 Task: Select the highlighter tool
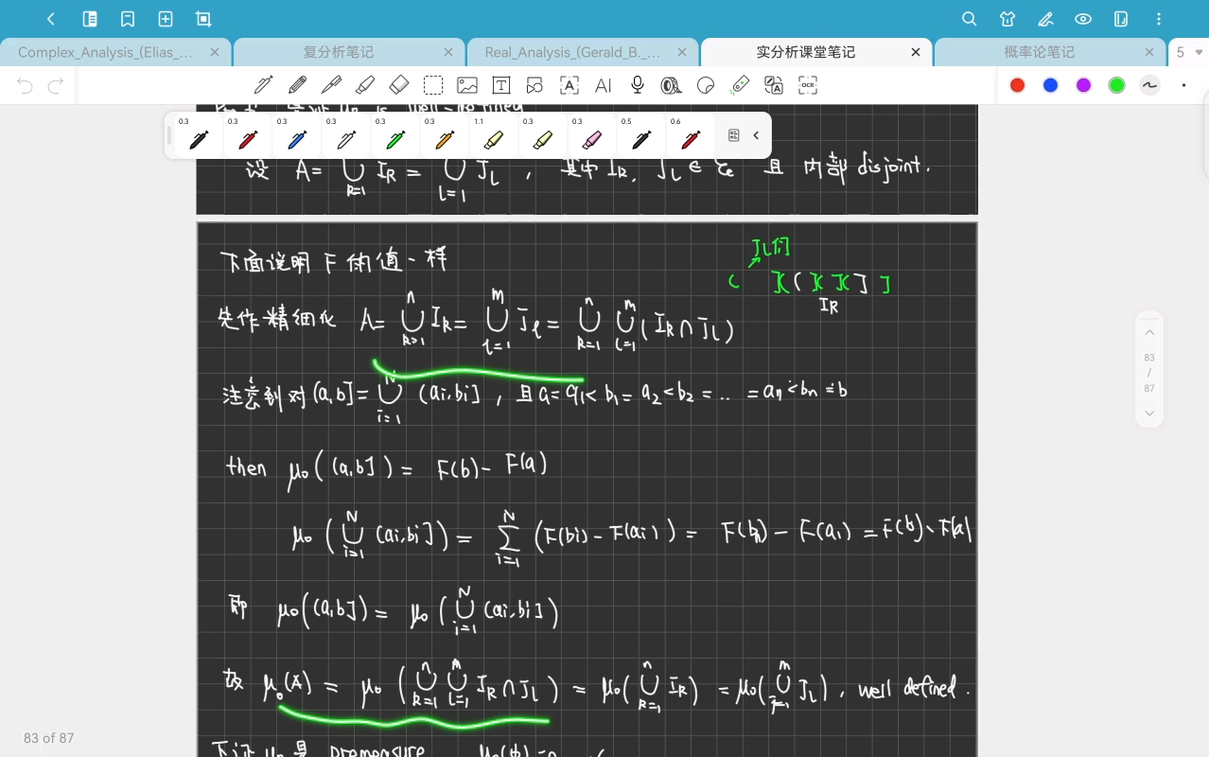[x=365, y=85]
